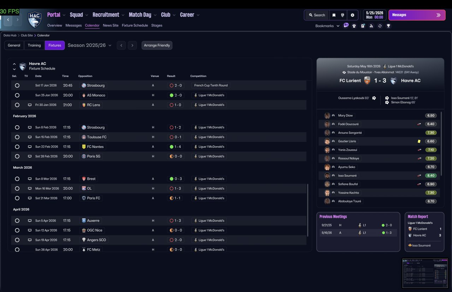Viewport: 452px width, 292px height.
Task: Select the AS Monaco fixture radio button
Action: (x=17, y=95)
